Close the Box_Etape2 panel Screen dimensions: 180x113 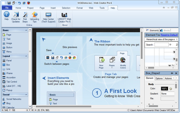tap(176, 73)
